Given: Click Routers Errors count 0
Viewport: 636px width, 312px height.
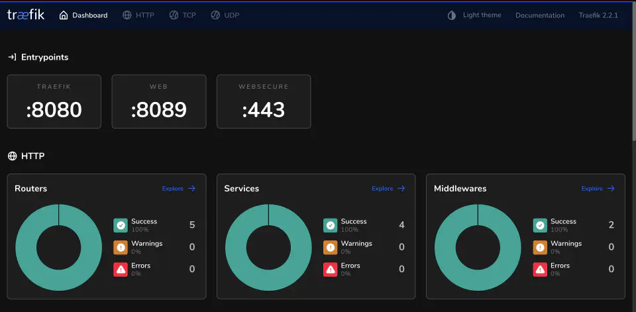Looking at the screenshot, I should tap(192, 269).
